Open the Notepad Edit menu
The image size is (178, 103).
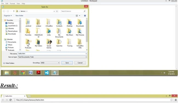click(7, 4)
